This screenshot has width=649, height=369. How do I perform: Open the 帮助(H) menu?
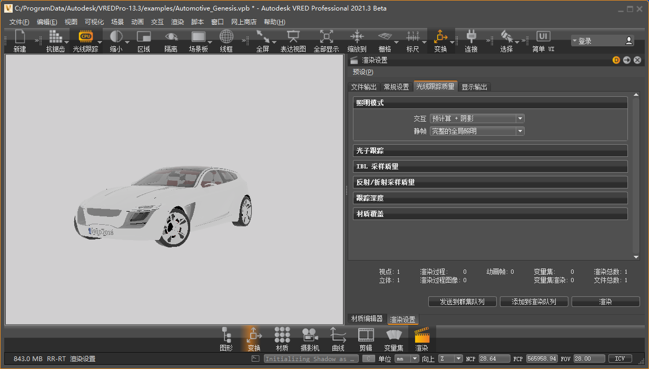coord(274,22)
